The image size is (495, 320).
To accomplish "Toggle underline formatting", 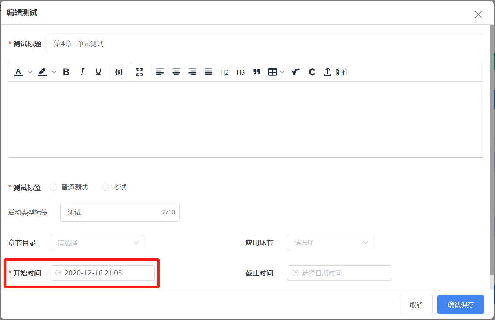I will [98, 72].
